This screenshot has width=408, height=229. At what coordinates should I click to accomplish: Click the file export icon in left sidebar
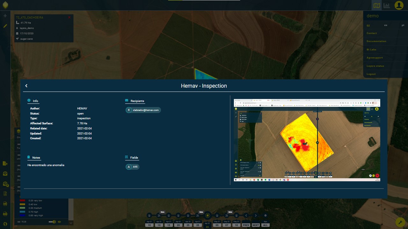coord(5,163)
